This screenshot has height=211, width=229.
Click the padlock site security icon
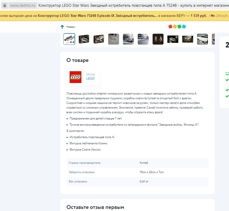point(4,5)
